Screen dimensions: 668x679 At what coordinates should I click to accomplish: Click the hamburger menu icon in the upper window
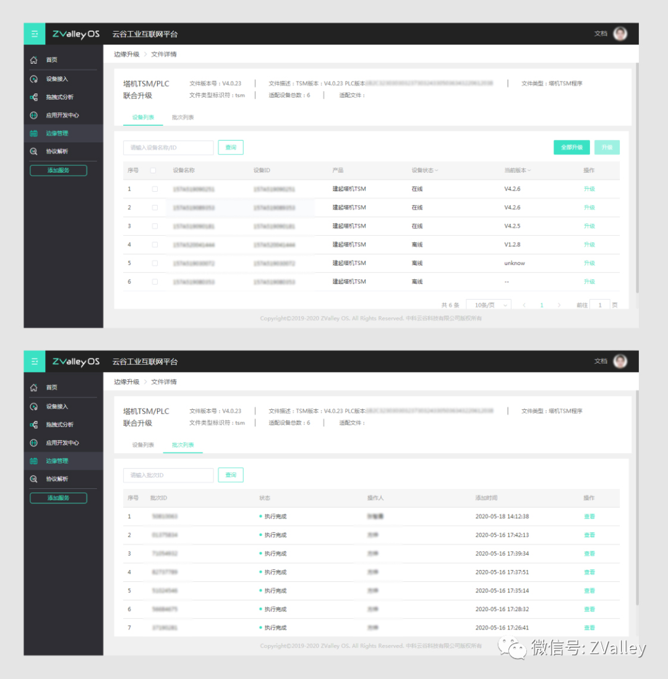point(35,34)
